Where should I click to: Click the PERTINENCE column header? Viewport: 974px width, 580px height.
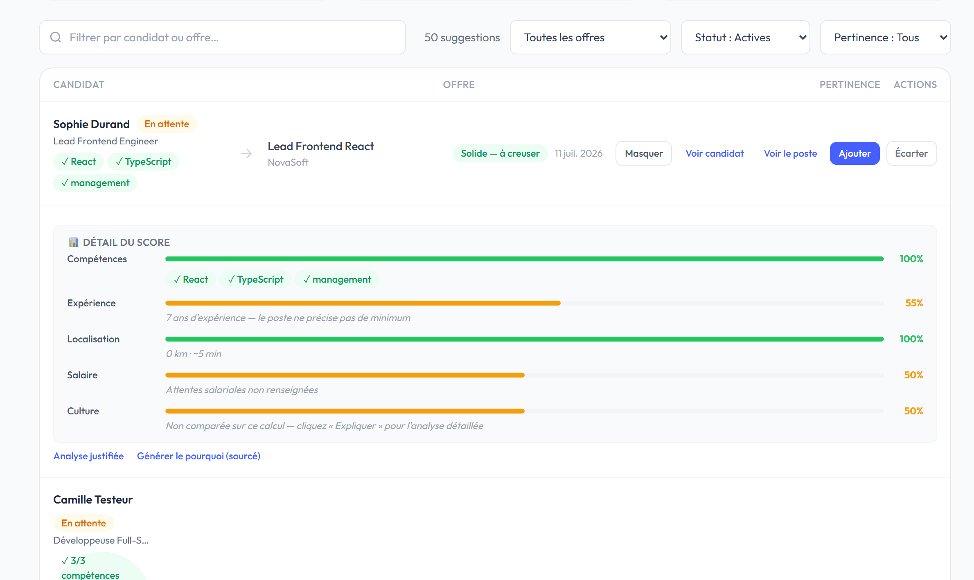pyautogui.click(x=850, y=85)
